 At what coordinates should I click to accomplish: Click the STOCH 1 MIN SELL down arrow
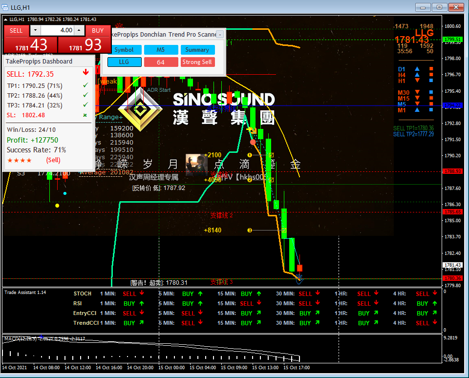pyautogui.click(x=142, y=293)
